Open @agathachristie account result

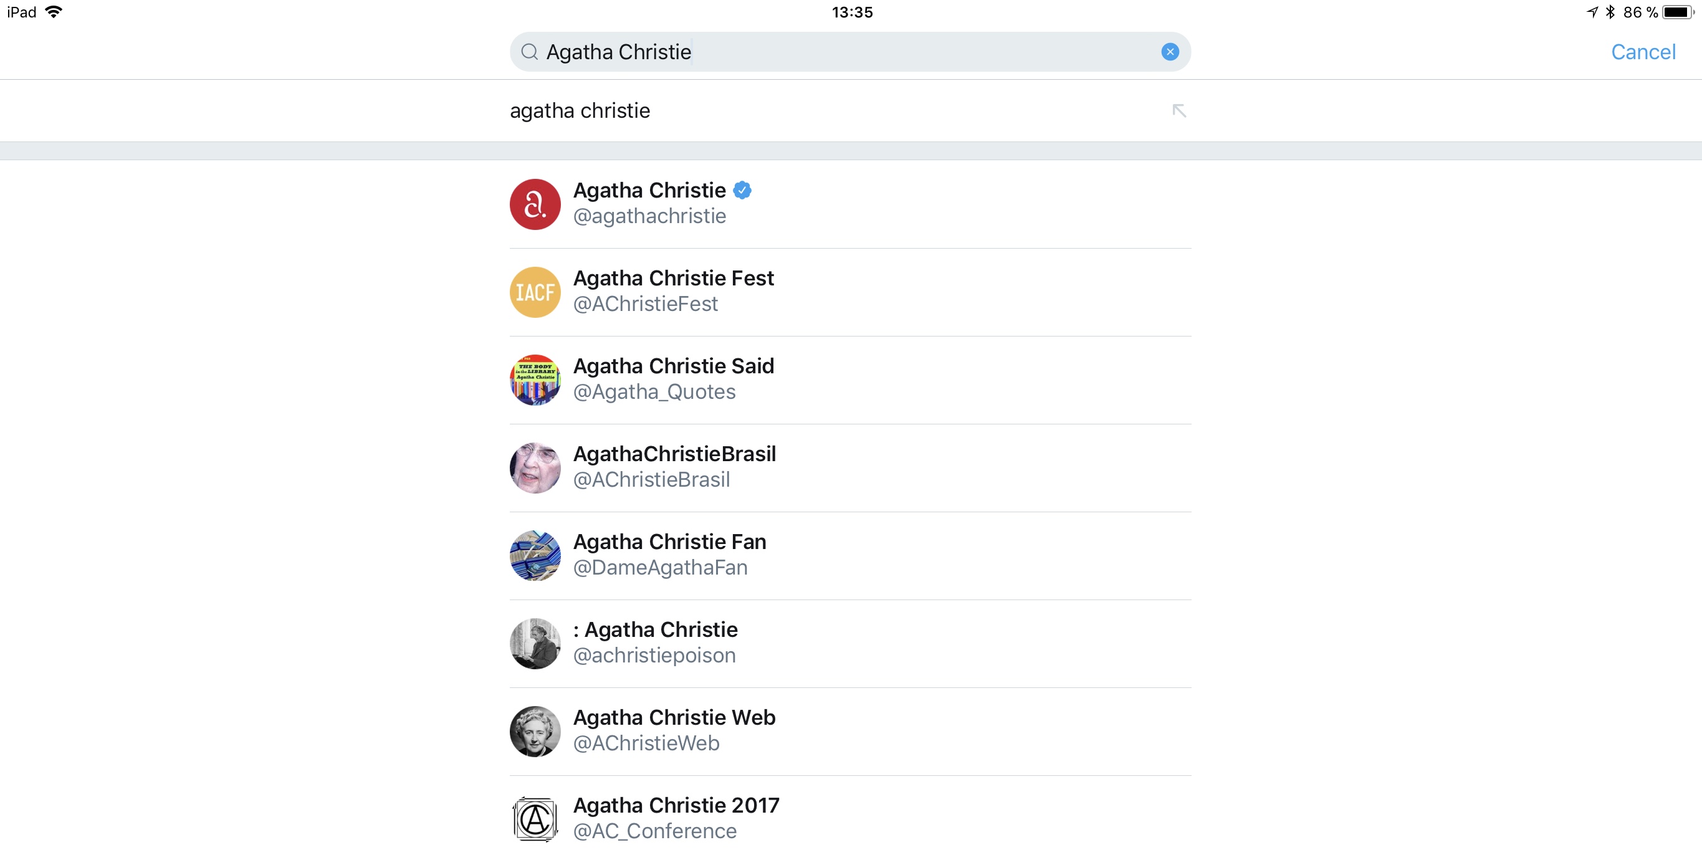coord(850,204)
